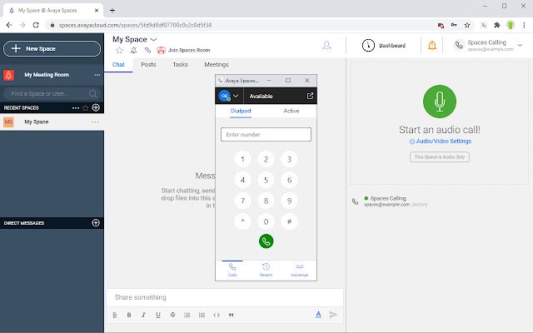Open Audio/Video Settings link
The width and height of the screenshot is (533, 333).
pyautogui.click(x=441, y=141)
